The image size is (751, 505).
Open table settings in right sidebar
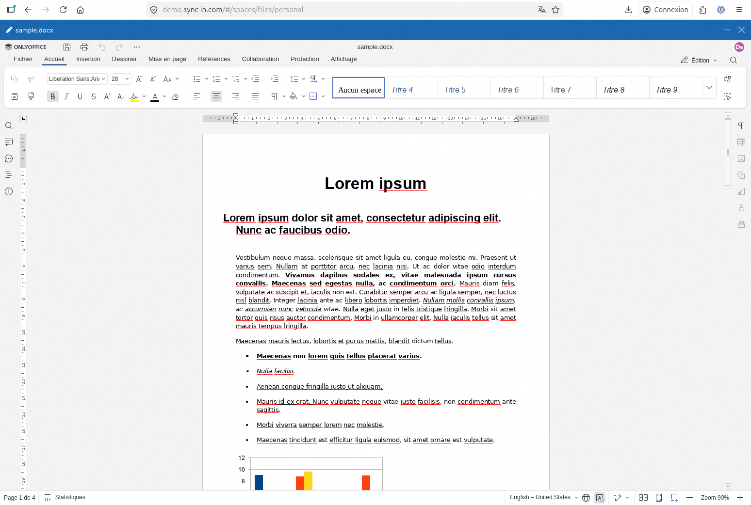[741, 142]
